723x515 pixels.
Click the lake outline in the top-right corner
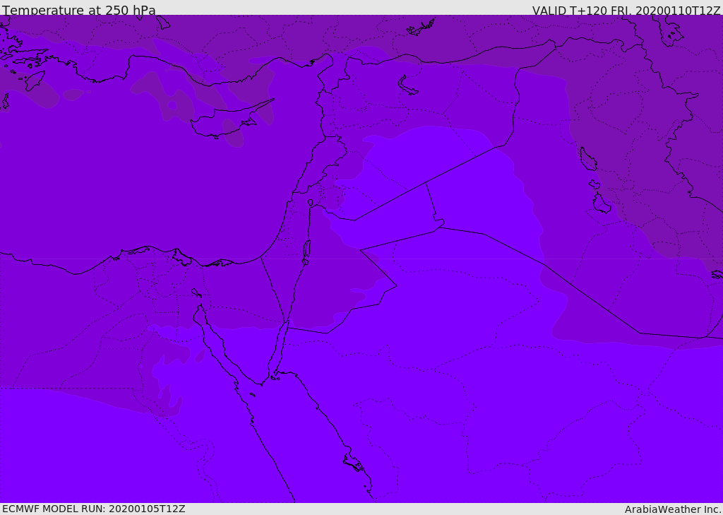672,32
